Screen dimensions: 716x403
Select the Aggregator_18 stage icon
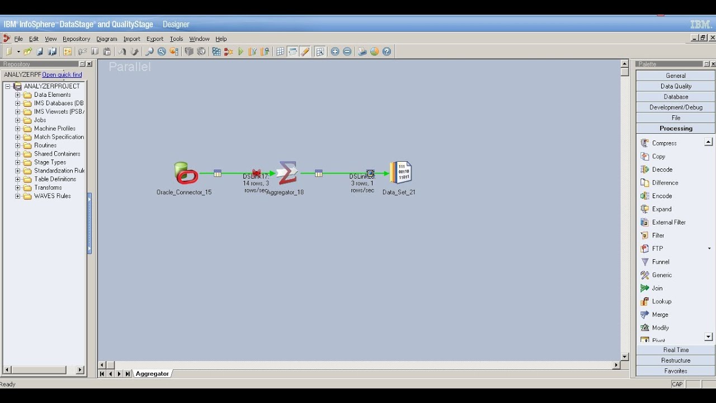pyautogui.click(x=288, y=173)
